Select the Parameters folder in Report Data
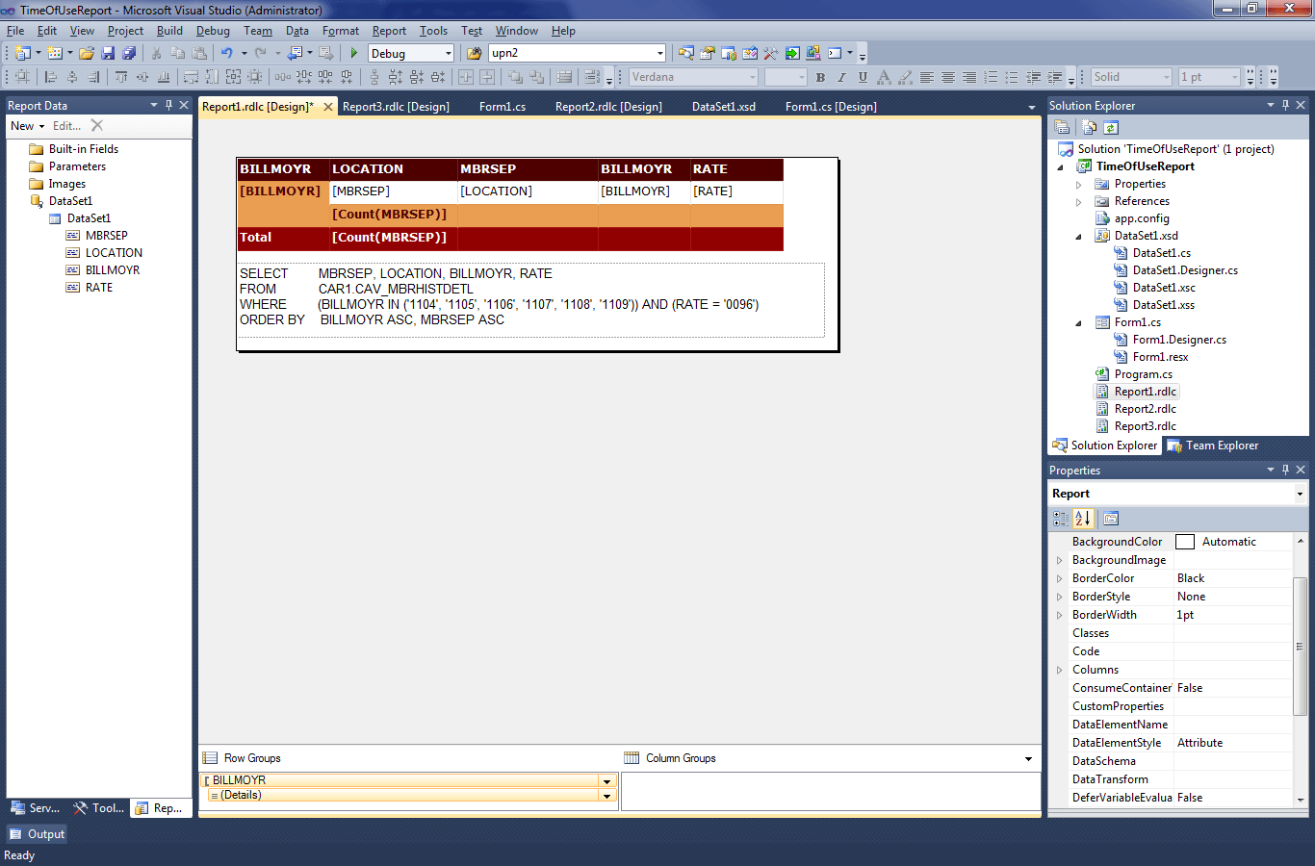The width and height of the screenshot is (1315, 866). pos(77,166)
